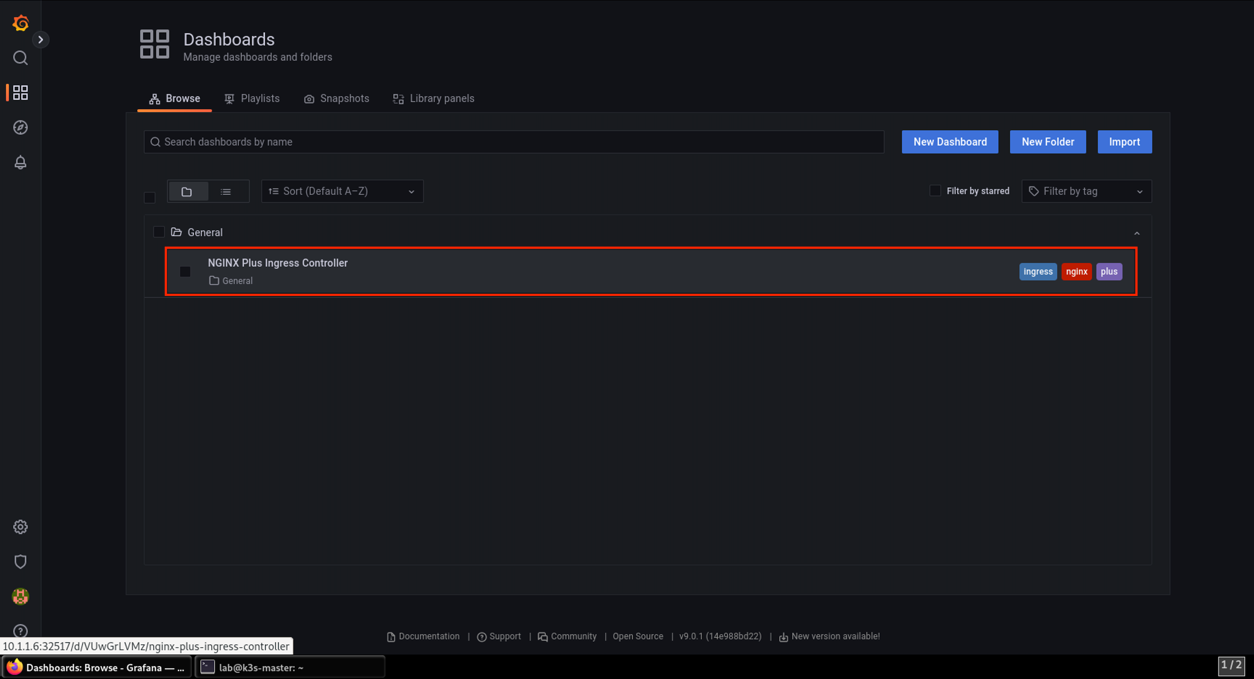This screenshot has width=1254, height=679.
Task: Filter by the purple plus tag
Action: 1109,272
